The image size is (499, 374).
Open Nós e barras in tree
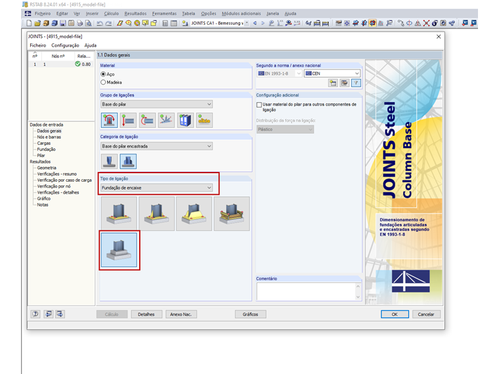click(x=49, y=137)
